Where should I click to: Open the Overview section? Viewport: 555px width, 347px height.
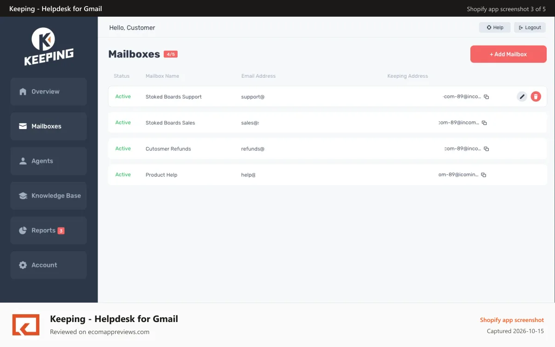(49, 92)
